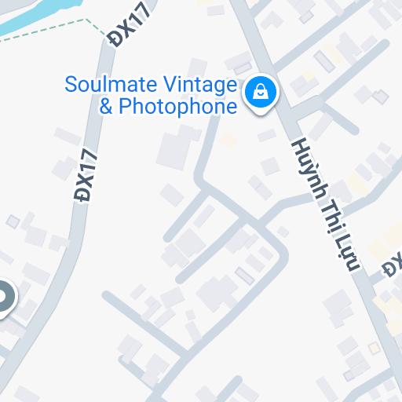This screenshot has width=402, height=402.
Task: Click the green dashed trail line
Action: click(53, 27)
